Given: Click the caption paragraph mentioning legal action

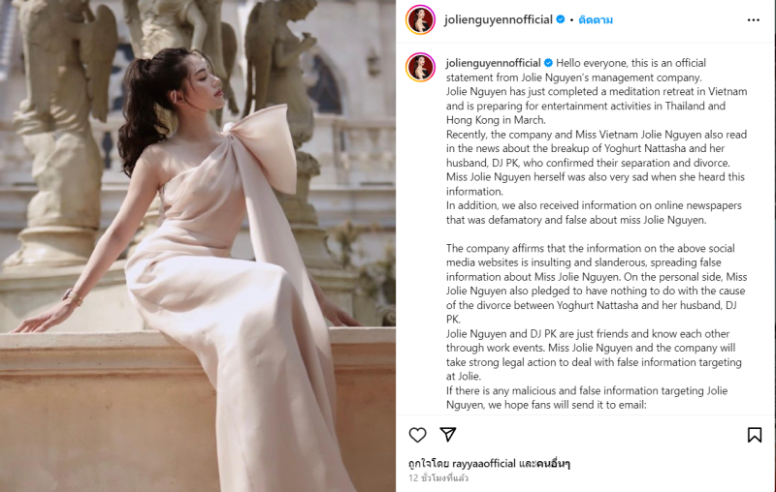Looking at the screenshot, I should (594, 354).
